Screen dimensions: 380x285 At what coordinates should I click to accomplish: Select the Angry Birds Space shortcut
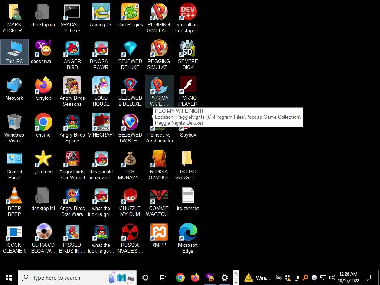pyautogui.click(x=72, y=128)
